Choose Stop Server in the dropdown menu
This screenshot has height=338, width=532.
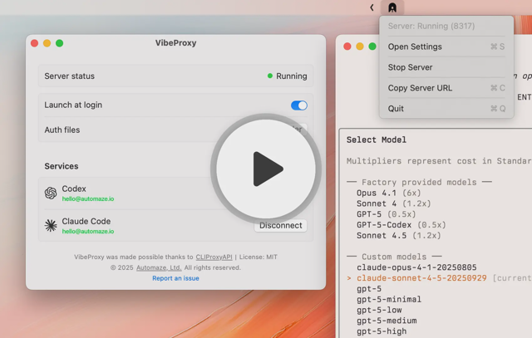pyautogui.click(x=446, y=67)
